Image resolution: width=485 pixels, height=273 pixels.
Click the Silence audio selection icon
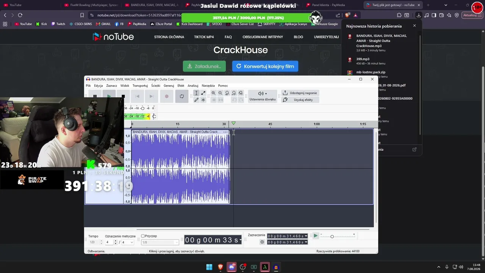221,100
